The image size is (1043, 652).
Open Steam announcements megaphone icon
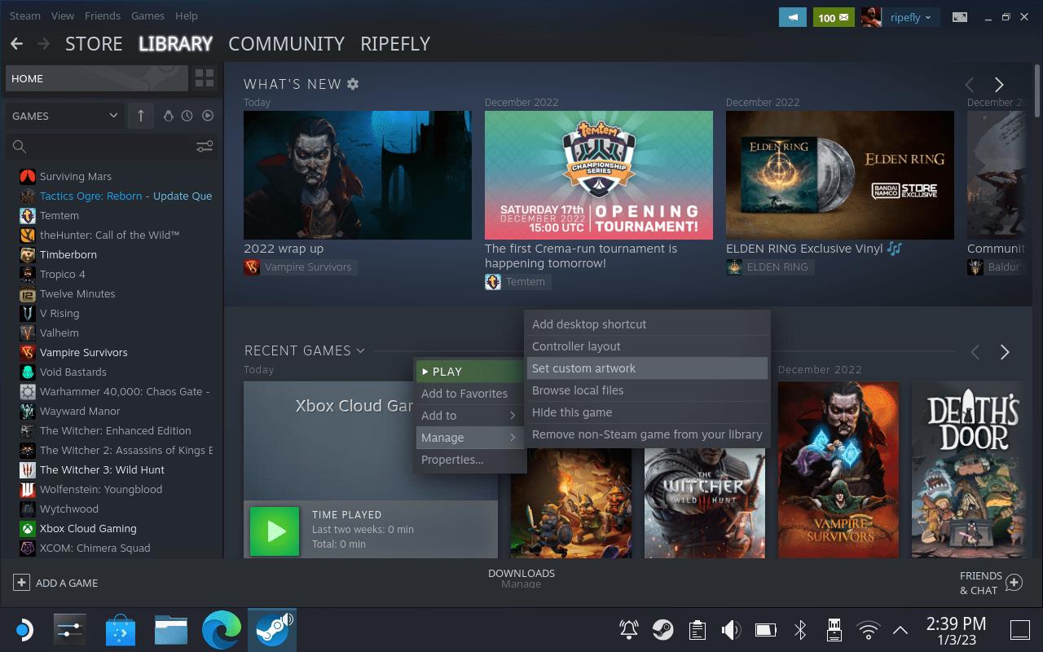pos(791,17)
